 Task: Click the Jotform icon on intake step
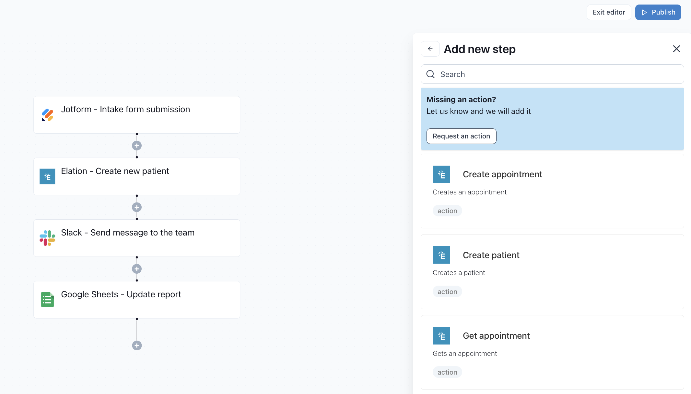tap(47, 115)
